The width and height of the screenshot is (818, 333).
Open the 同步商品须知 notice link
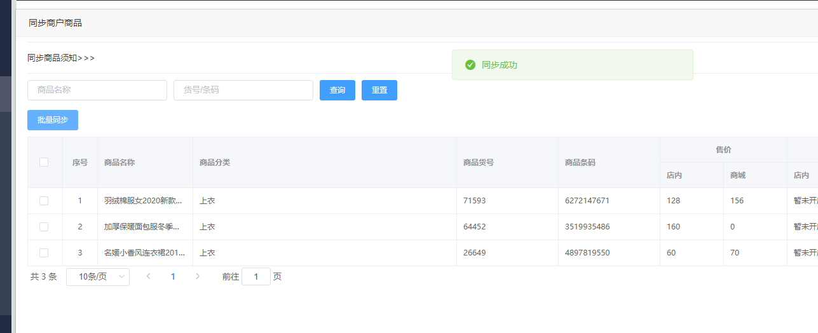61,58
